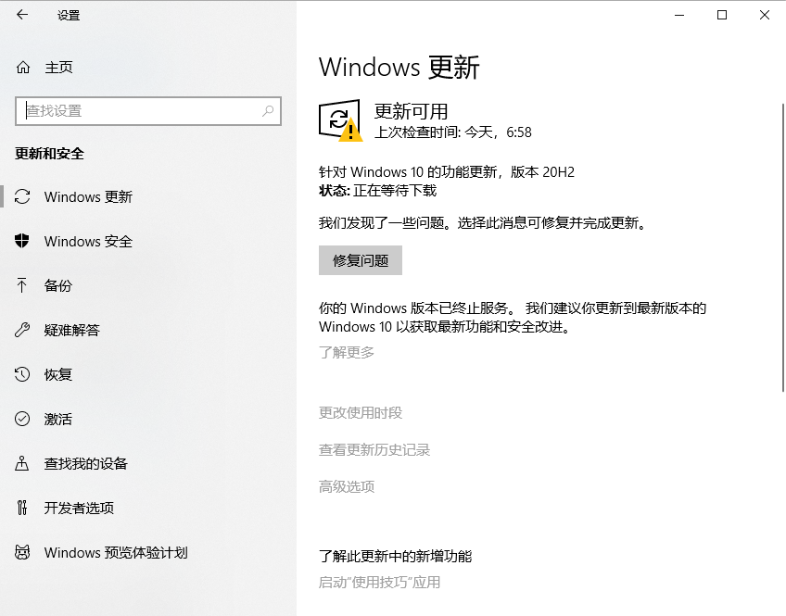The width and height of the screenshot is (786, 616).
Task: Click the Windows 更新 page title
Action: click(399, 67)
